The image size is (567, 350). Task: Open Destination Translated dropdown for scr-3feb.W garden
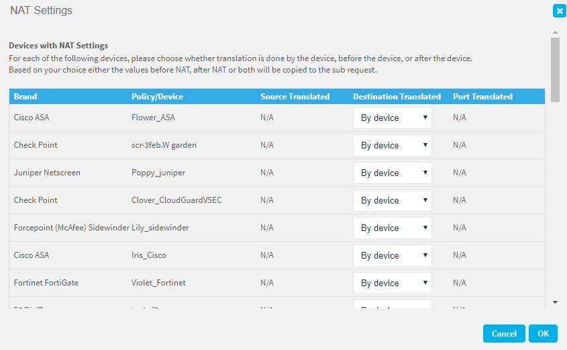[392, 146]
